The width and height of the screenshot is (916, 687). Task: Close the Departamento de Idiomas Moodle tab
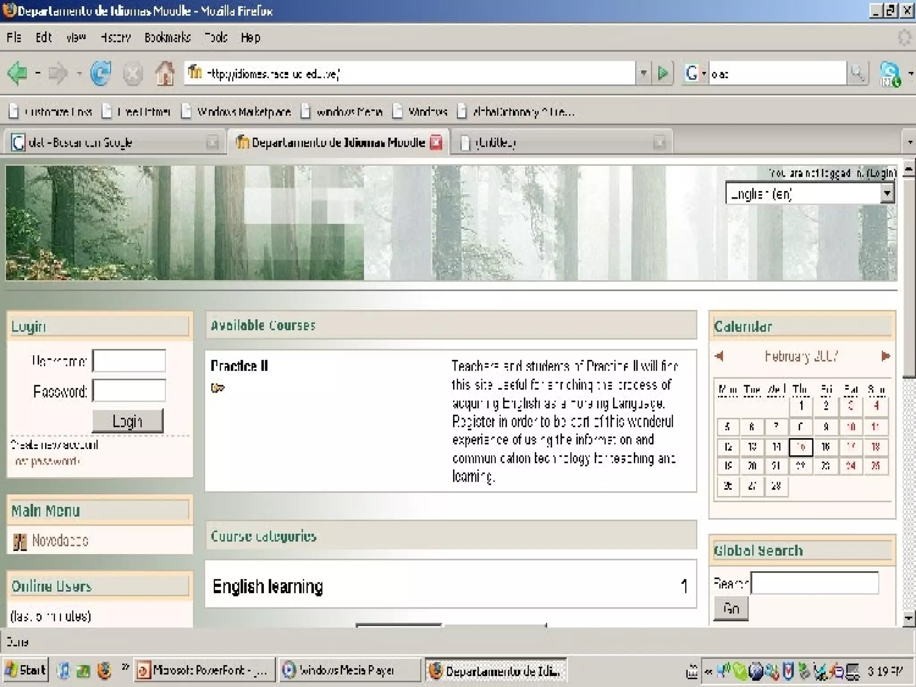(436, 143)
